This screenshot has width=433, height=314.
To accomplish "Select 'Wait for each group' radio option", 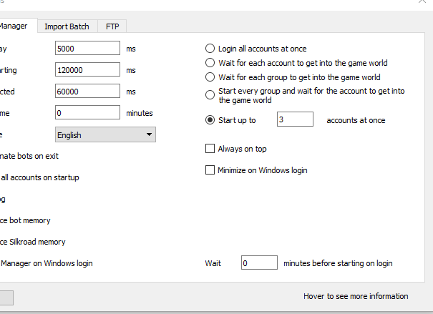I will (210, 77).
